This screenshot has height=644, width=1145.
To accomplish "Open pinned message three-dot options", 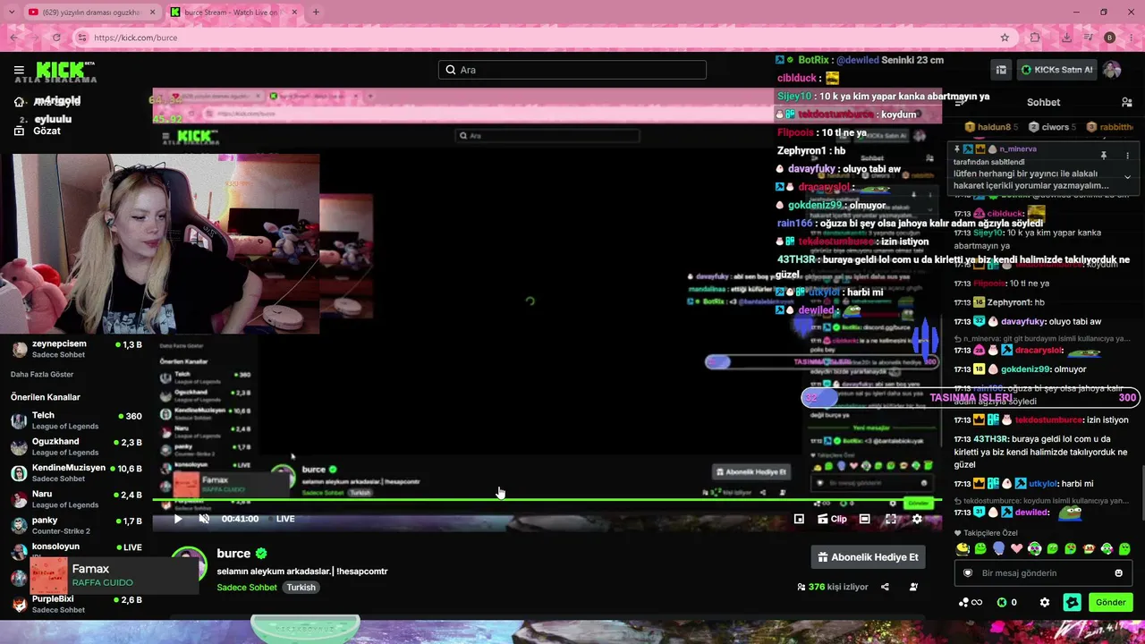I will 1127,156.
